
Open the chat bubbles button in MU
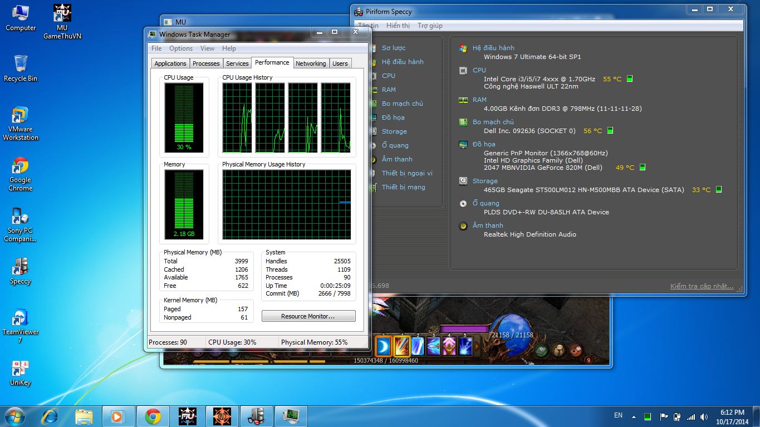[558, 351]
